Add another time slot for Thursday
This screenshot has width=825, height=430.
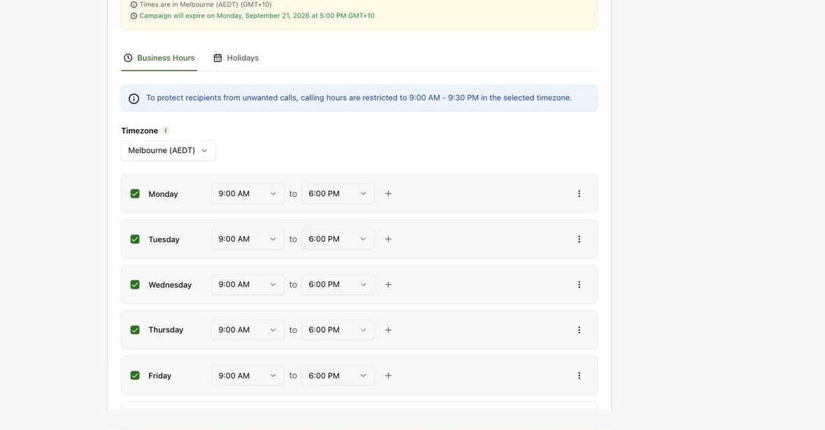(x=388, y=329)
